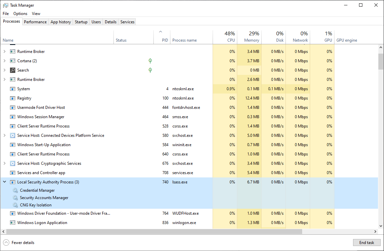This screenshot has width=384, height=251.
Task: Click the Windows Start-Up Application icon
Action: 13,144
